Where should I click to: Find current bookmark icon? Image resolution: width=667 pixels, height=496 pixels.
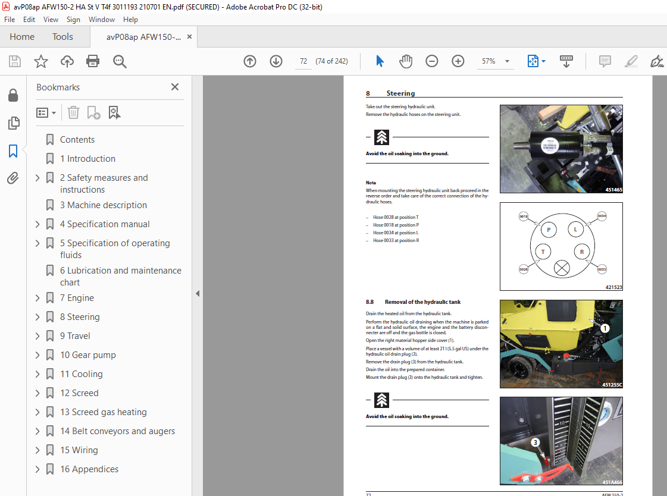(x=114, y=112)
